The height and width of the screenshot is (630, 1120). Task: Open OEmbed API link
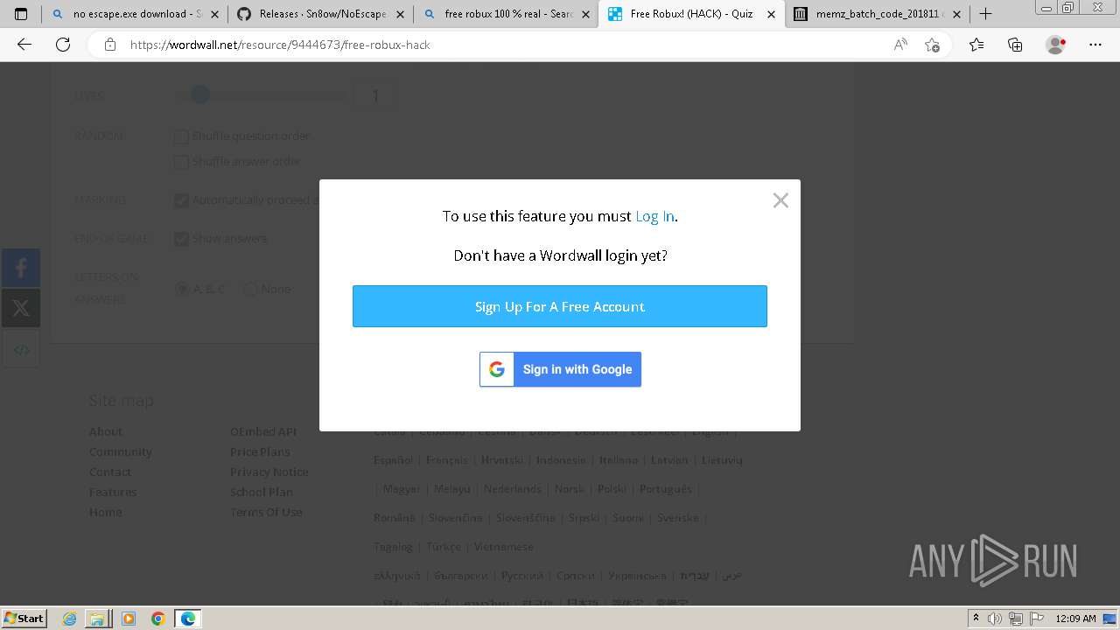point(263,431)
